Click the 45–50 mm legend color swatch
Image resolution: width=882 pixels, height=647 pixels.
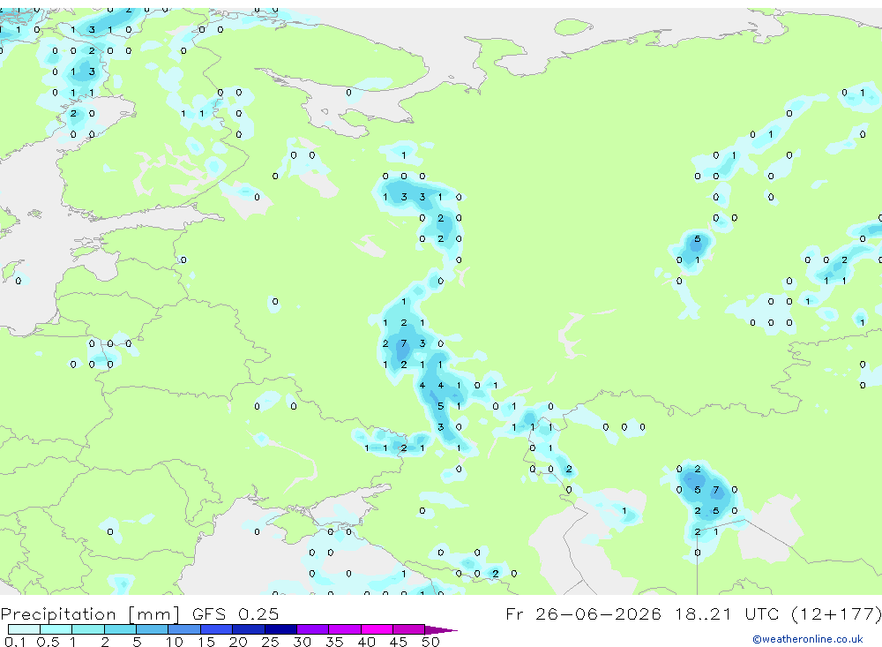click(409, 629)
